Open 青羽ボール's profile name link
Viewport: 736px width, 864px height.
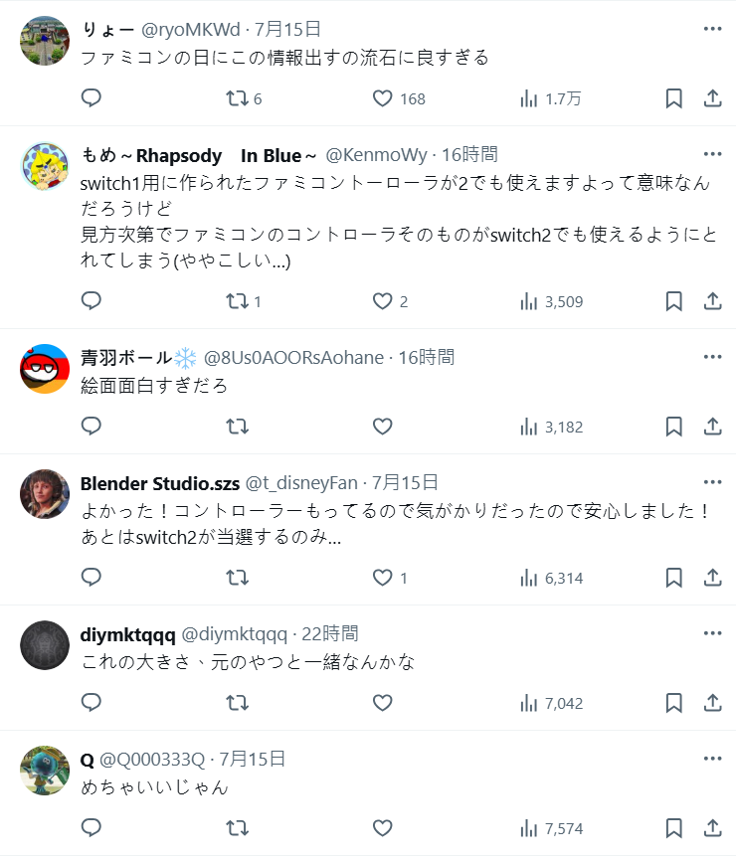coord(126,357)
